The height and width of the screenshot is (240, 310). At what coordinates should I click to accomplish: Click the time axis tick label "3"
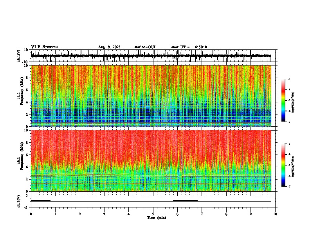(x=104, y=214)
